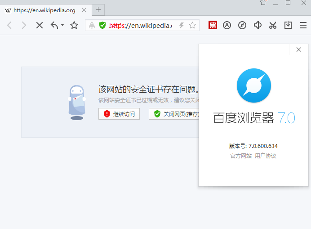Screen dimensions: 311x229
Task: Go back to the previous page
Action: pos(9,26)
